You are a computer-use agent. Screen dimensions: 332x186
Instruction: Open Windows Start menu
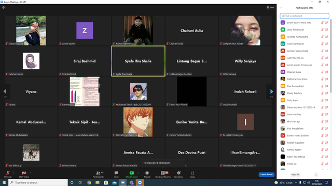[x=4, y=182]
